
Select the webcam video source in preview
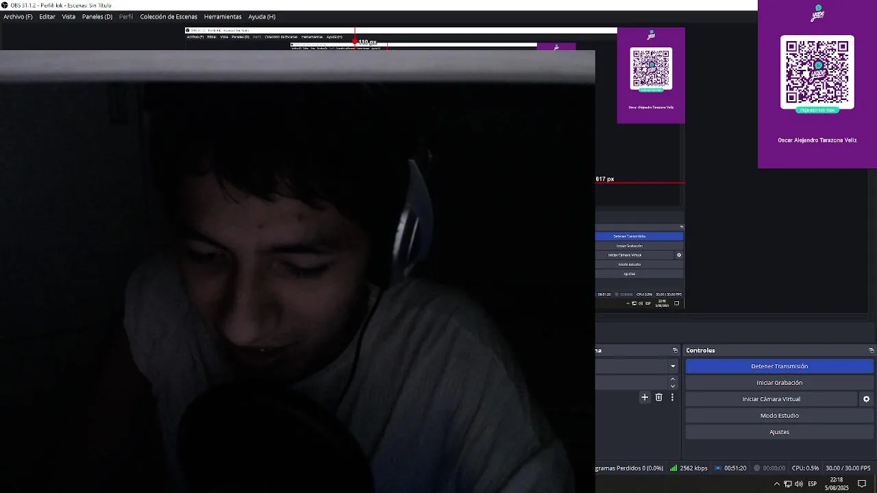tap(297, 271)
